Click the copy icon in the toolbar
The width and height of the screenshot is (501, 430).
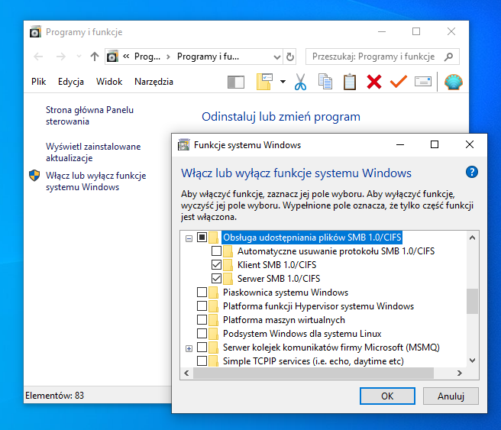325,82
